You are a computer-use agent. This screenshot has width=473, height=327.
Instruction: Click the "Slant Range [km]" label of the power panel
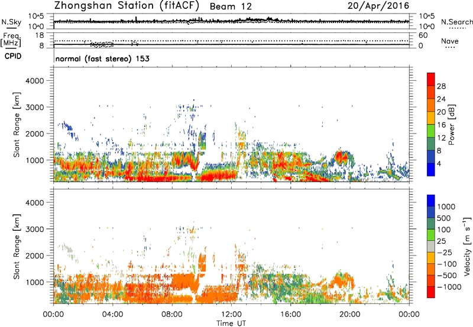pos(17,125)
